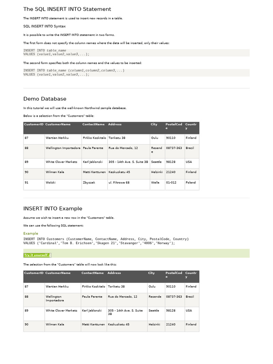The height and width of the screenshot is (364, 273).
Task: Click the green "Example" label
Action: click(31, 234)
